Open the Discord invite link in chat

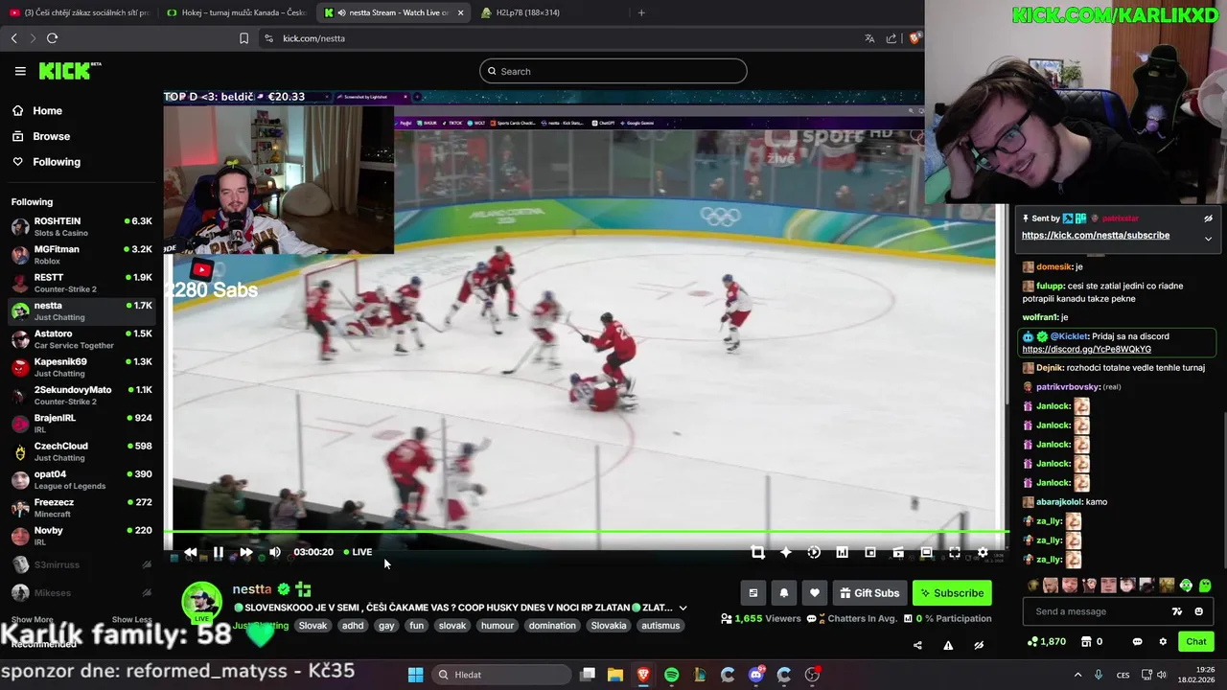pyautogui.click(x=1086, y=349)
